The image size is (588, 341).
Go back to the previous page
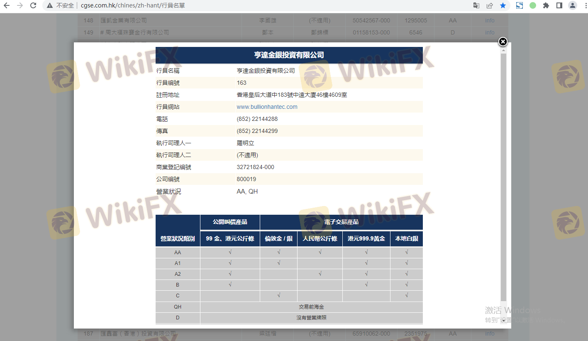(x=7, y=6)
